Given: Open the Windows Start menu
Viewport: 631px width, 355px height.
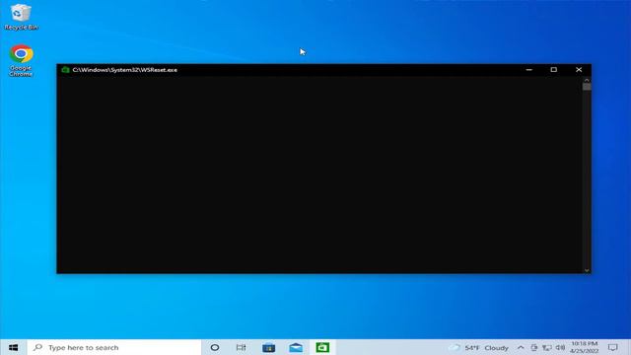Looking at the screenshot, I should click(13, 347).
